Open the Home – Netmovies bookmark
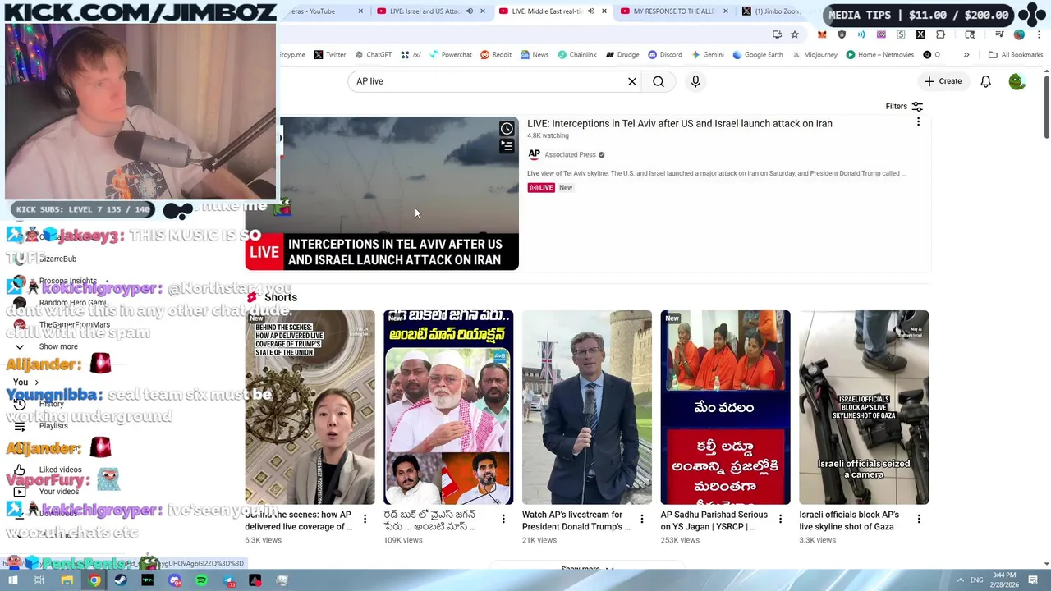Image resolution: width=1051 pixels, height=591 pixels. pos(879,55)
